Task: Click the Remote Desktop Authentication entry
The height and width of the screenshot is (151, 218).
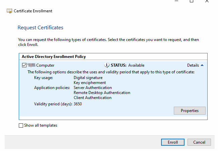Action: 102,93
